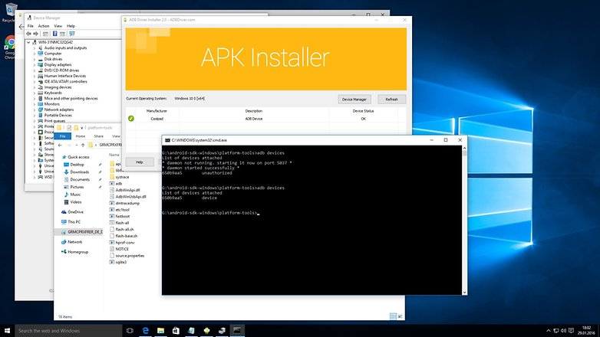
Task: Click the Device Manager button in ADB installer
Action: 354,100
